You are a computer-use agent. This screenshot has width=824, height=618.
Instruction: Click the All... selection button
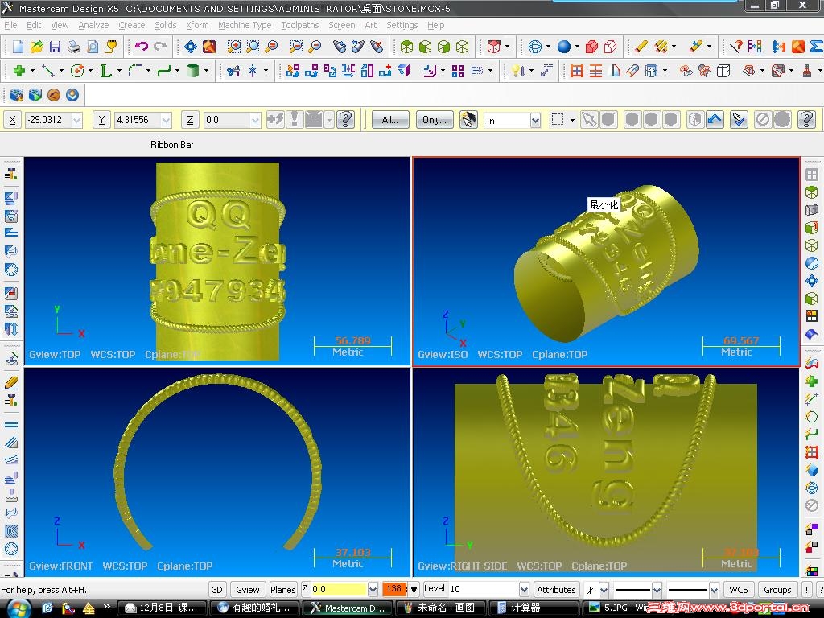(x=390, y=120)
